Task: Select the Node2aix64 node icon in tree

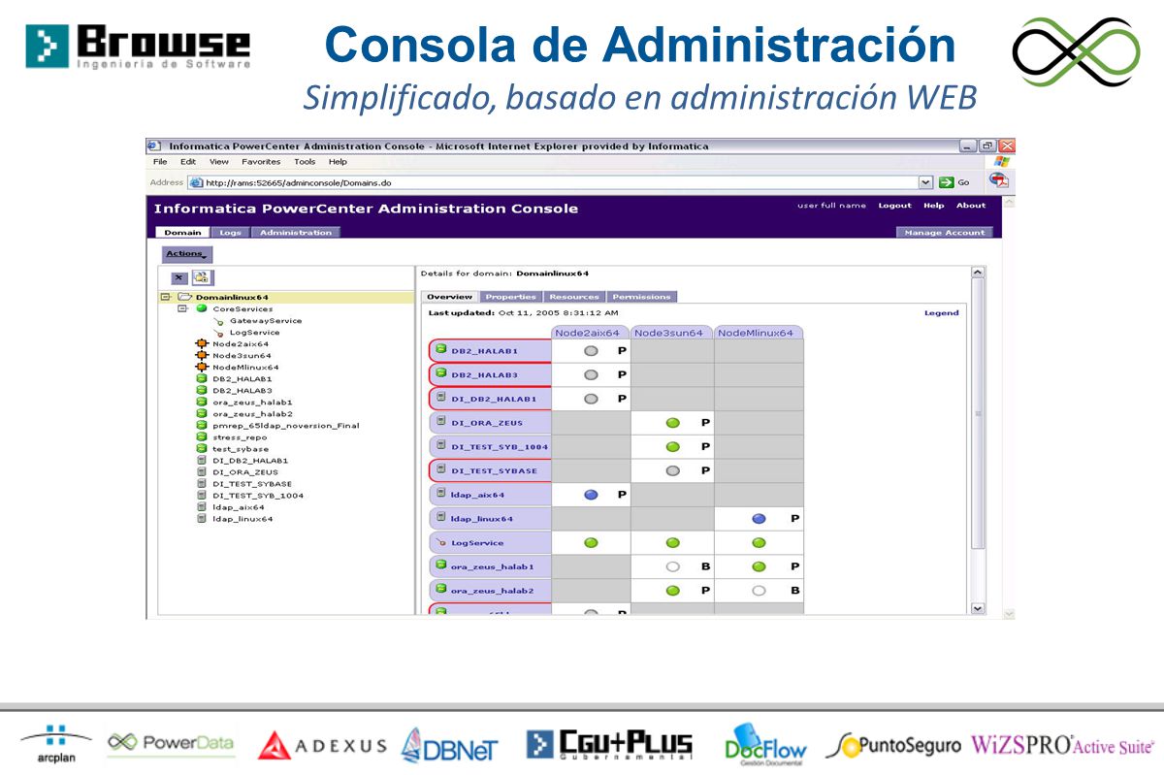Action: 202,344
